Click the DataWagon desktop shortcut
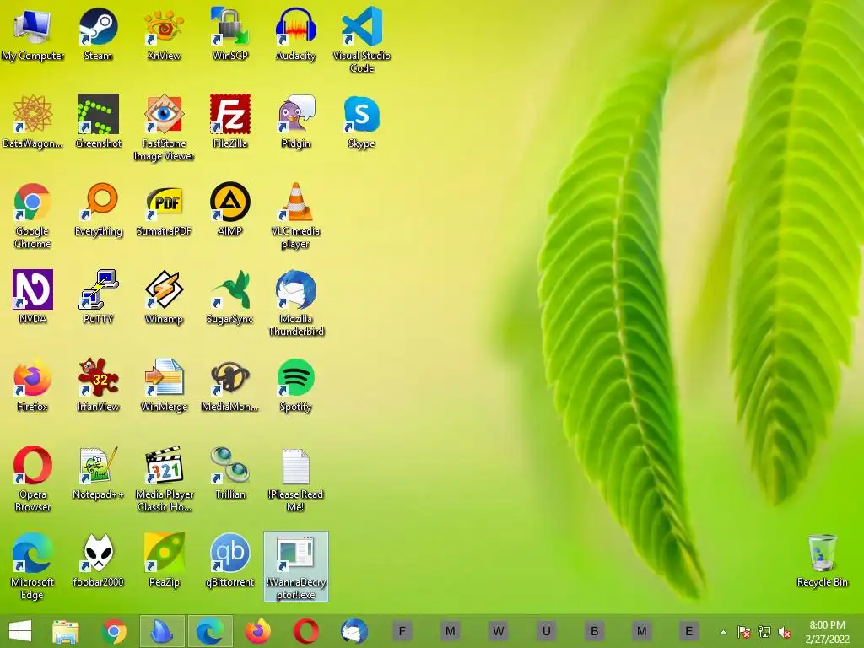 (x=33, y=121)
